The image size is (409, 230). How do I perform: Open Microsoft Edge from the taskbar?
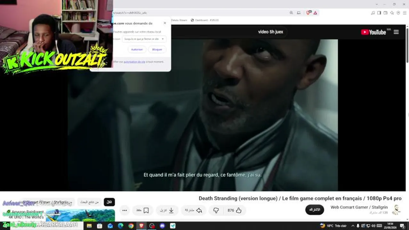pyautogui.click(x=120, y=226)
